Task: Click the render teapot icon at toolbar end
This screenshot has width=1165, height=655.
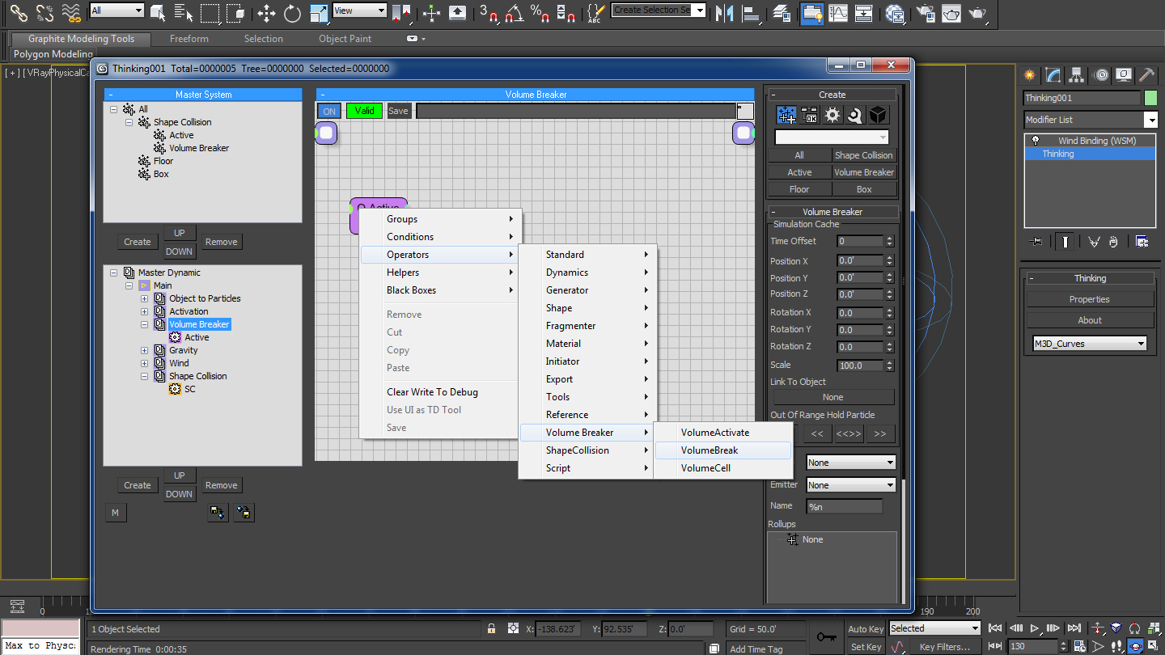Action: [x=978, y=12]
